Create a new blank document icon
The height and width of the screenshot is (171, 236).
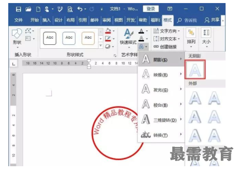38,9
